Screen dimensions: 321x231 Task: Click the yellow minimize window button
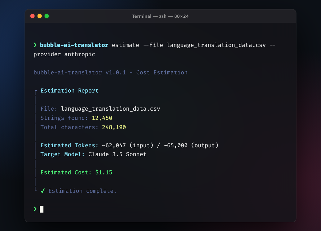(x=39, y=16)
